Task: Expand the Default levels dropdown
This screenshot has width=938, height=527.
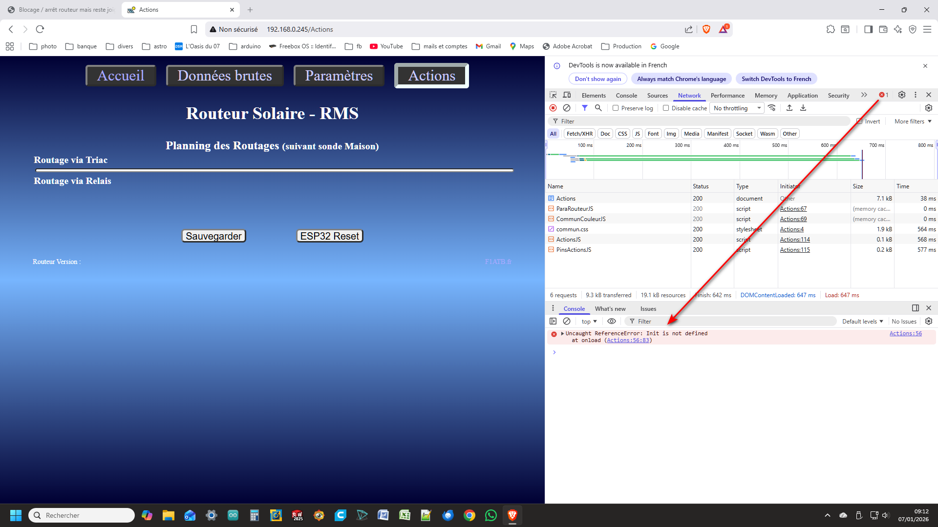Action: tap(862, 322)
